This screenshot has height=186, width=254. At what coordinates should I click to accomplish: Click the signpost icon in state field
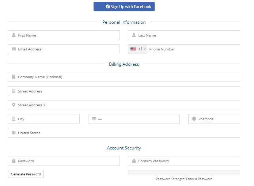point(94,119)
